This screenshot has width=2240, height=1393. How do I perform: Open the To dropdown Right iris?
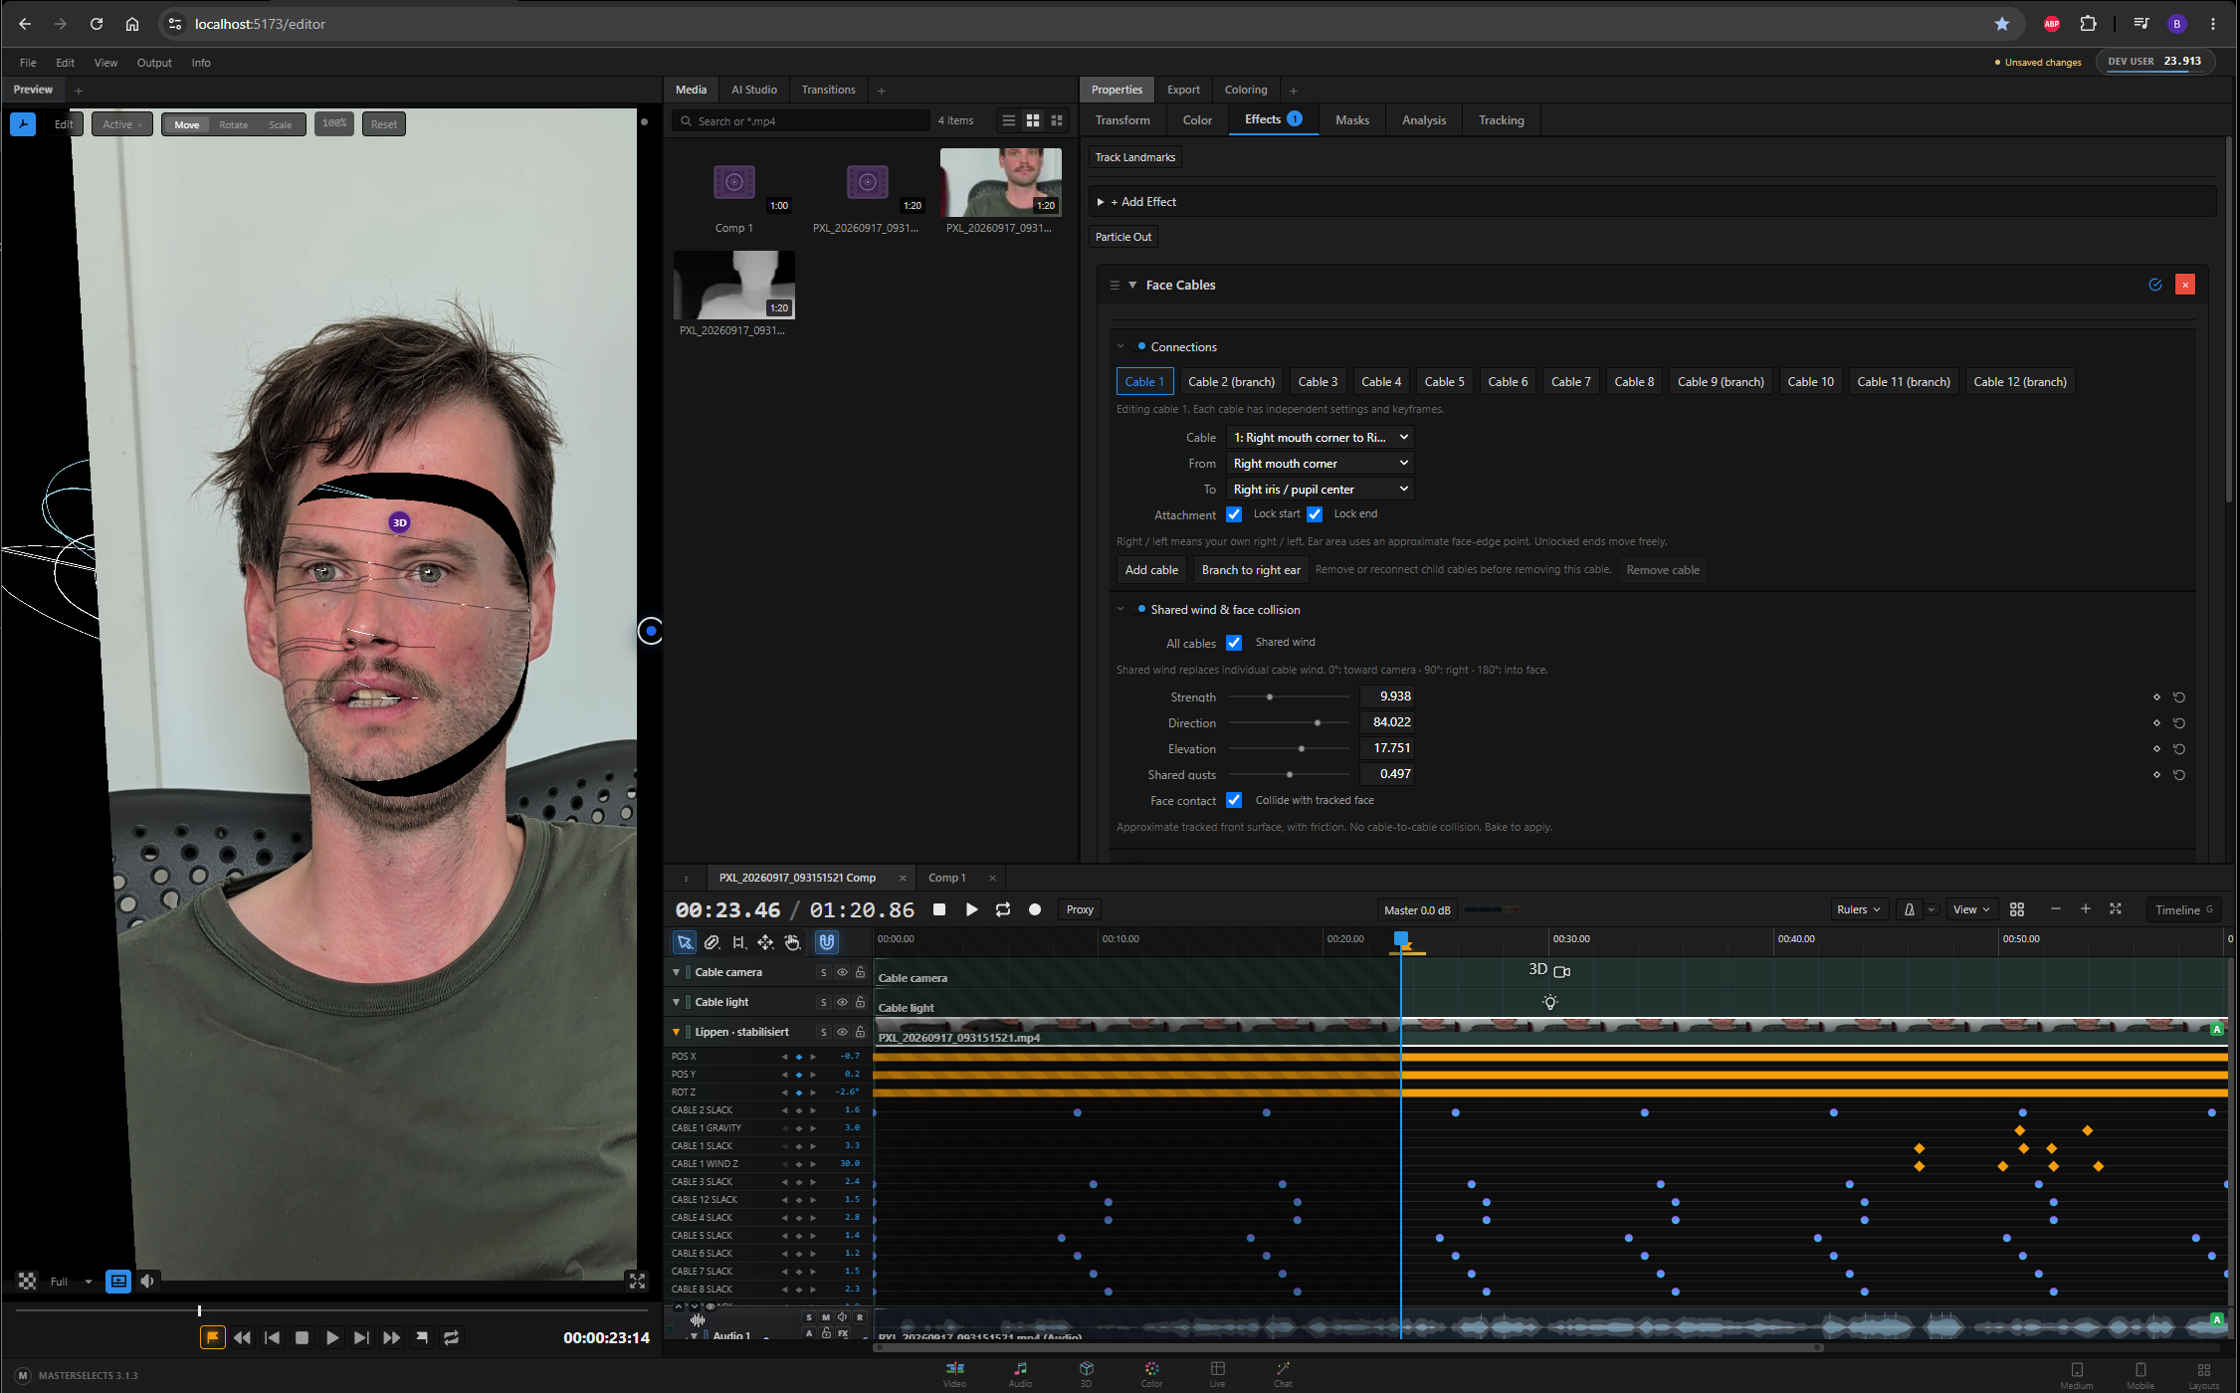tap(1320, 490)
